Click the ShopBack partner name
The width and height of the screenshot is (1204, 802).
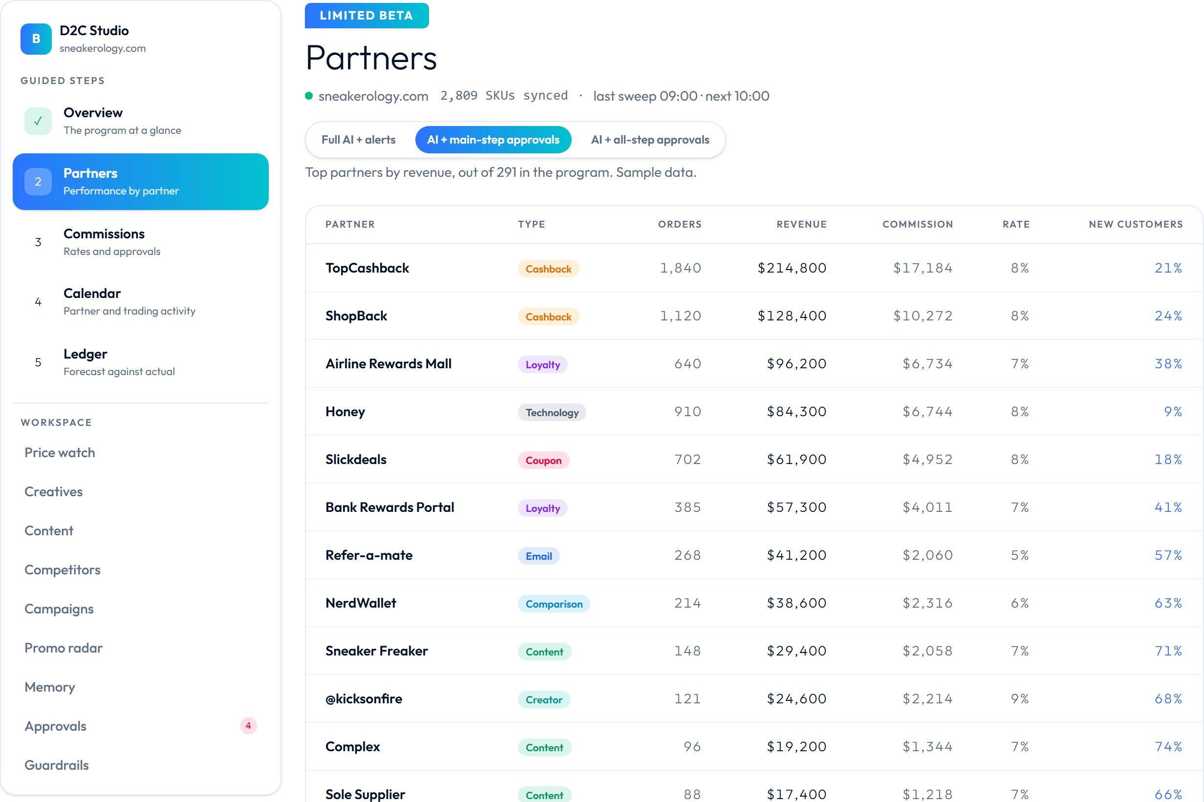pyautogui.click(x=356, y=316)
